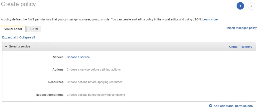Open the Learn more link
259x109 pixels.
pos(210,19)
